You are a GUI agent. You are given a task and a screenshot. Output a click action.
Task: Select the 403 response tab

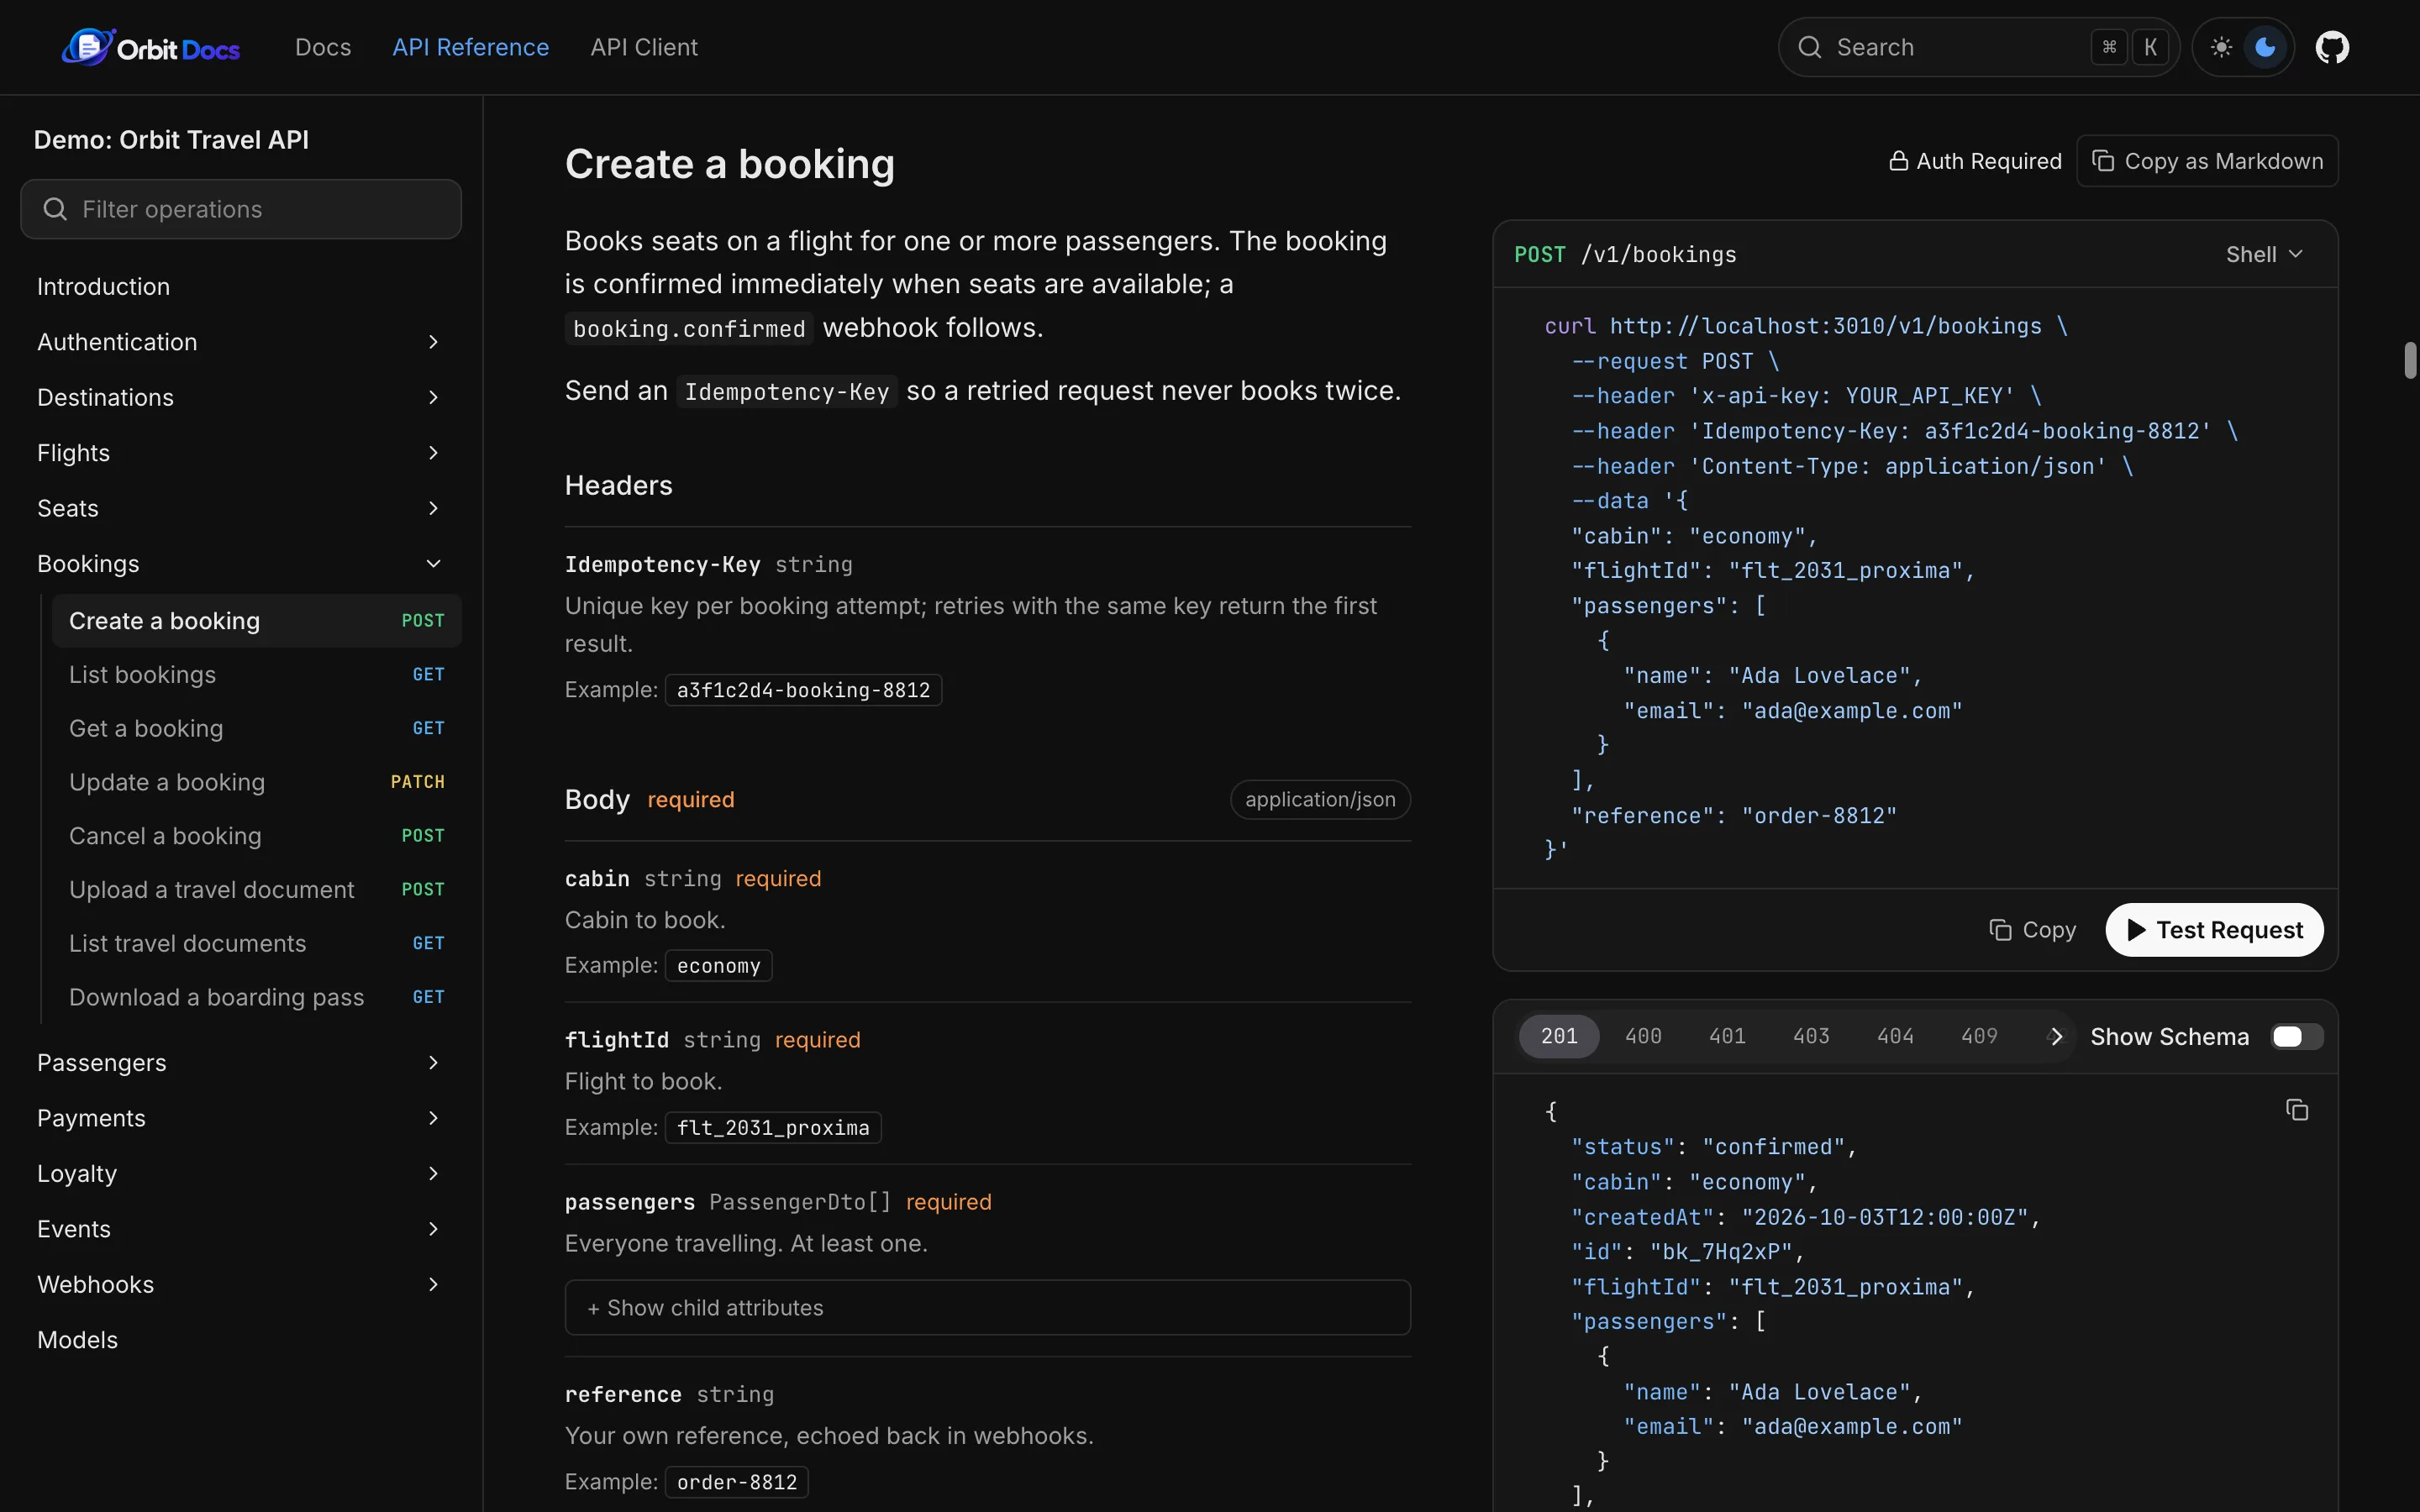tap(1811, 1037)
